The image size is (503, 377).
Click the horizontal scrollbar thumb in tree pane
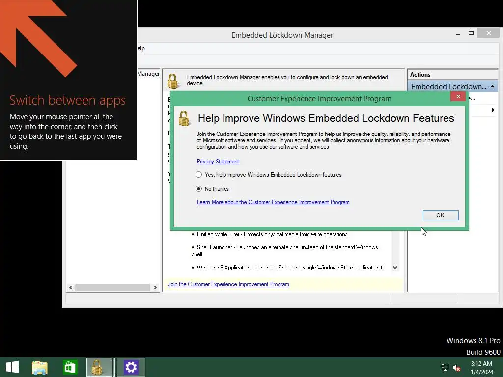coord(112,287)
